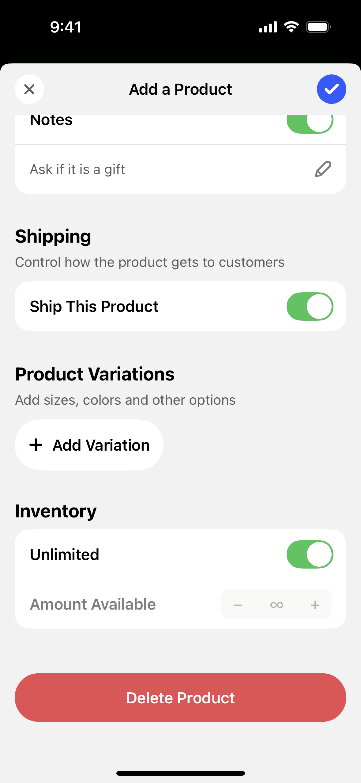Turn off Ship This Product switch
The image size is (361, 783).
[310, 306]
